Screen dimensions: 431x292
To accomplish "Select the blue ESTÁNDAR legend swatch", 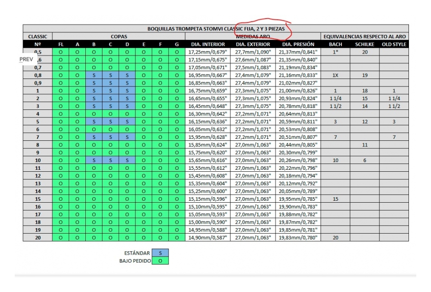I will click(x=160, y=253).
